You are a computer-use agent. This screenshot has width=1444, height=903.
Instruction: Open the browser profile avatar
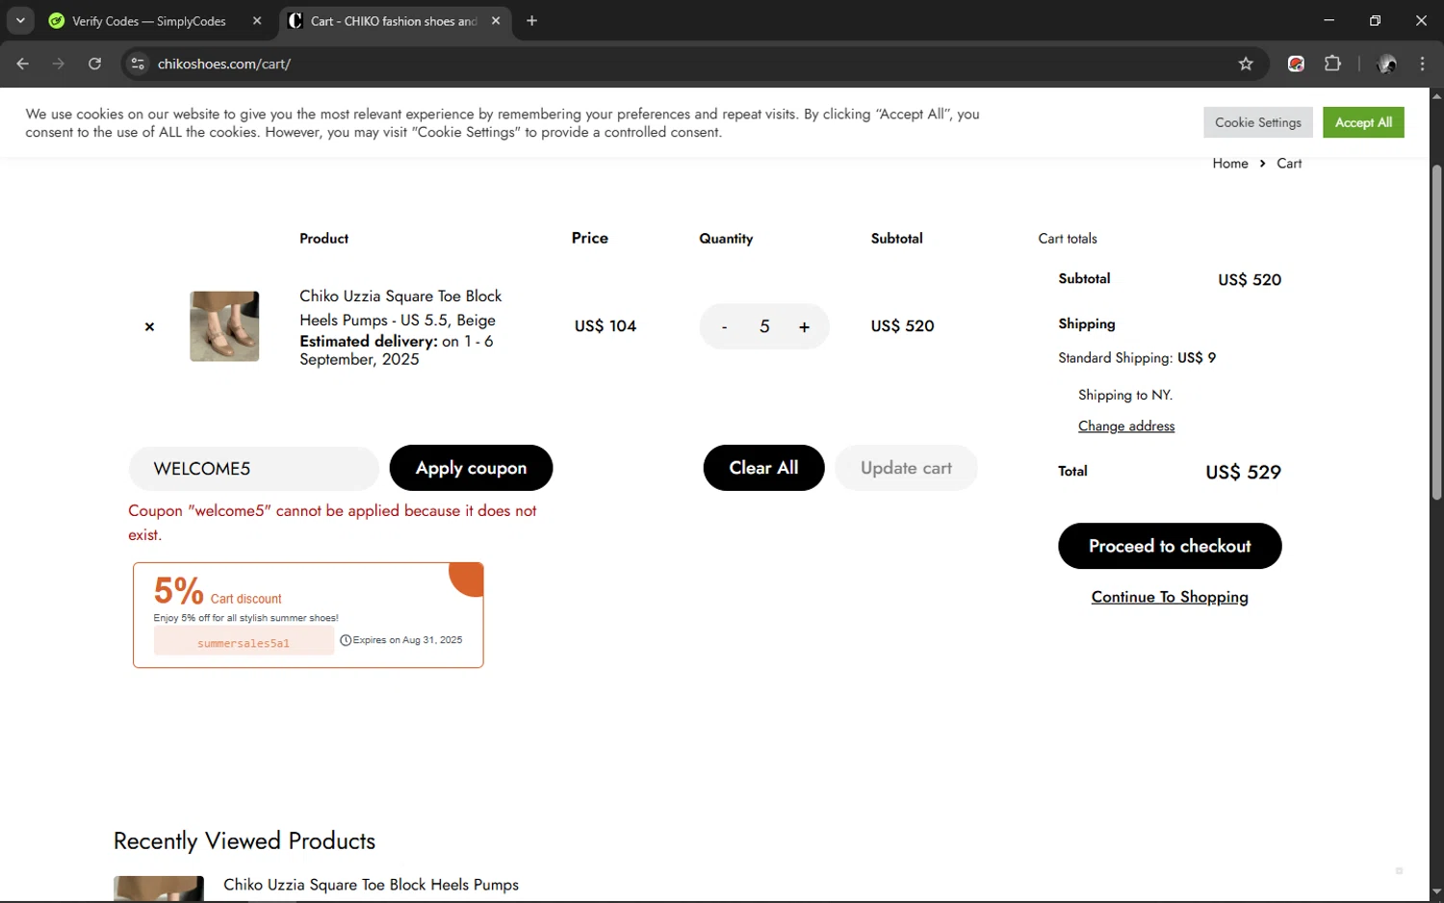coord(1387,64)
